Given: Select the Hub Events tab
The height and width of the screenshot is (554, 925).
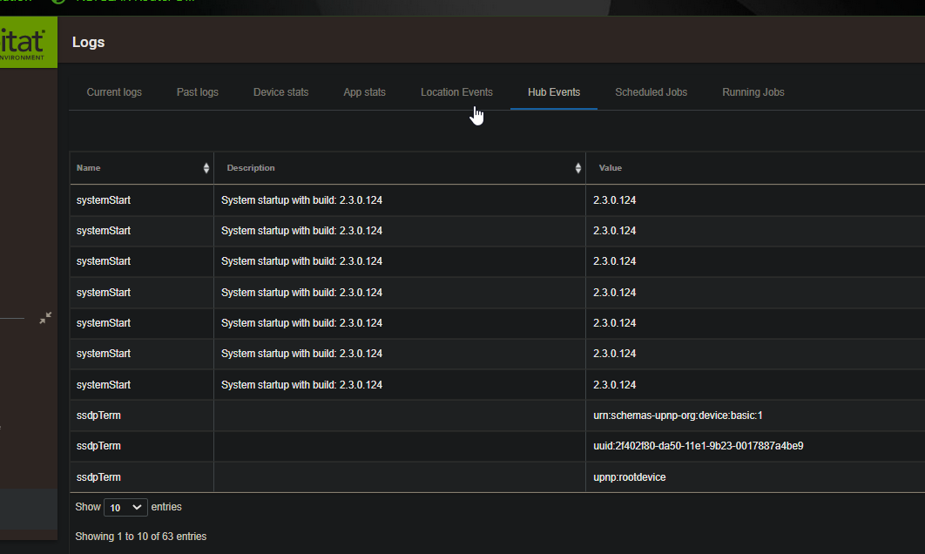Looking at the screenshot, I should (554, 92).
